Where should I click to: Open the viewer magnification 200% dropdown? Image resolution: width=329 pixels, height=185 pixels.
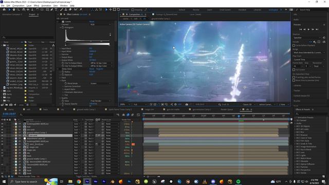[124, 104]
